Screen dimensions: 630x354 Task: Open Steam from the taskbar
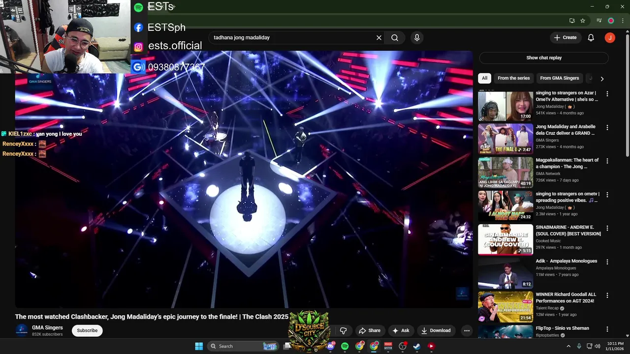tap(416, 346)
